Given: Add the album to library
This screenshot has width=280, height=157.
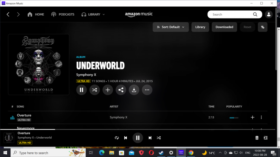Looking at the screenshot, I should (108, 90).
